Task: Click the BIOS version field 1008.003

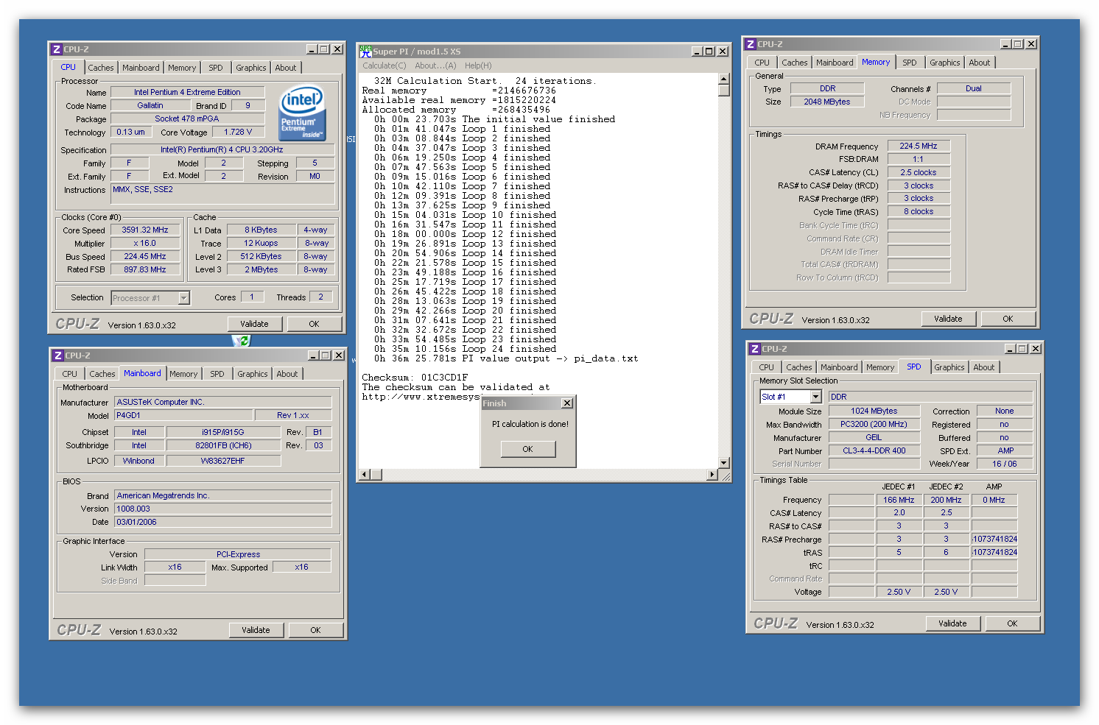Action: 222,509
